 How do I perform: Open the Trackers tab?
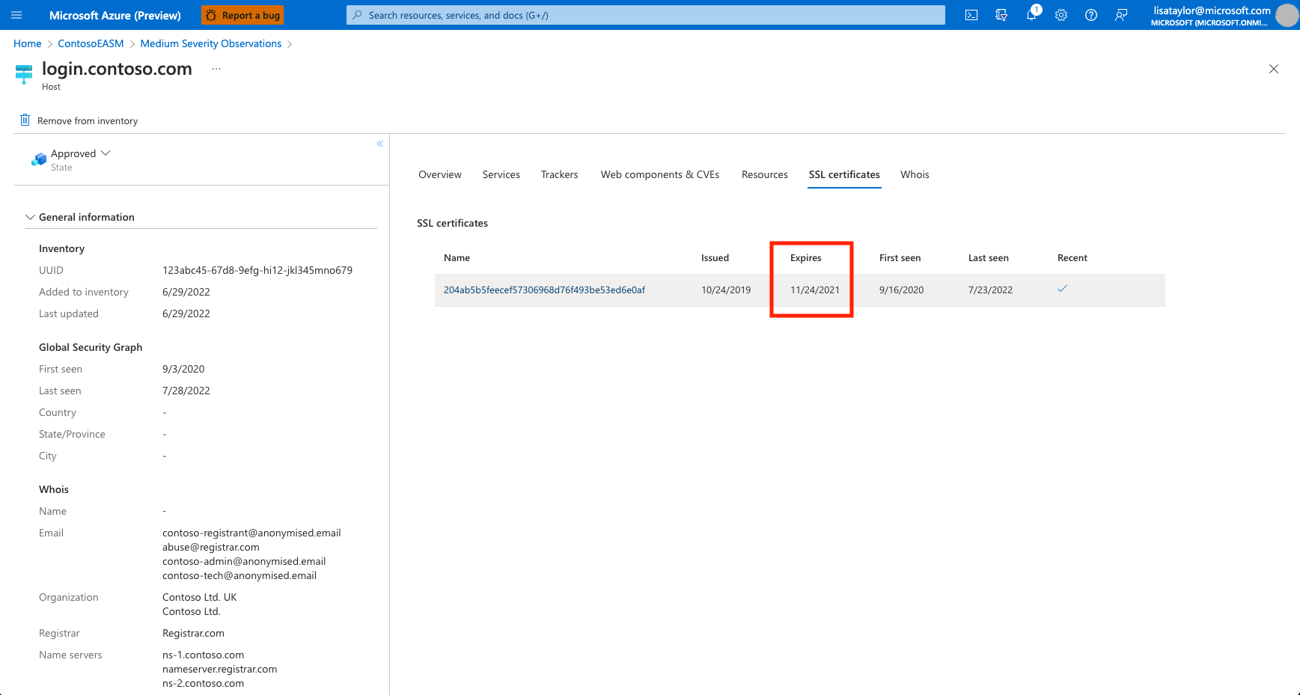[x=559, y=174]
